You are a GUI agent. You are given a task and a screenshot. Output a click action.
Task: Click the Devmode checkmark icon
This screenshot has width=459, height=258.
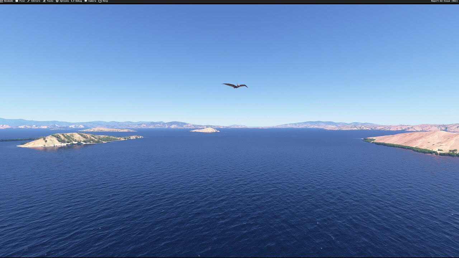[x=1, y=1]
